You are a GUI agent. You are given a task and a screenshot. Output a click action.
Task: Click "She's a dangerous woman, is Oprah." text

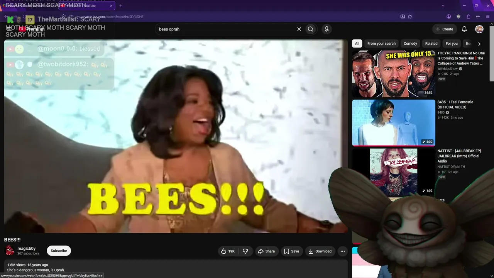point(36,270)
